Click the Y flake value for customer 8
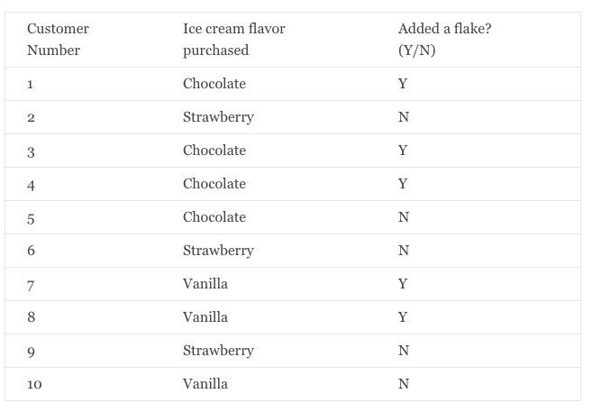 [403, 317]
